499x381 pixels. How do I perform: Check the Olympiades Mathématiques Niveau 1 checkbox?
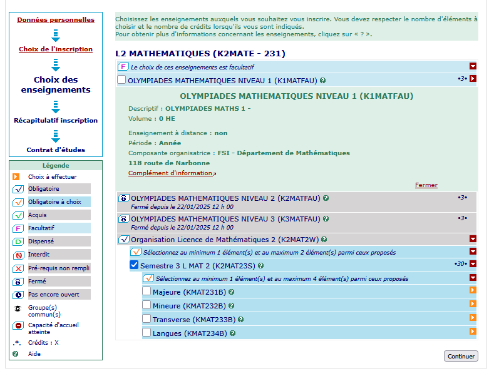coord(121,80)
